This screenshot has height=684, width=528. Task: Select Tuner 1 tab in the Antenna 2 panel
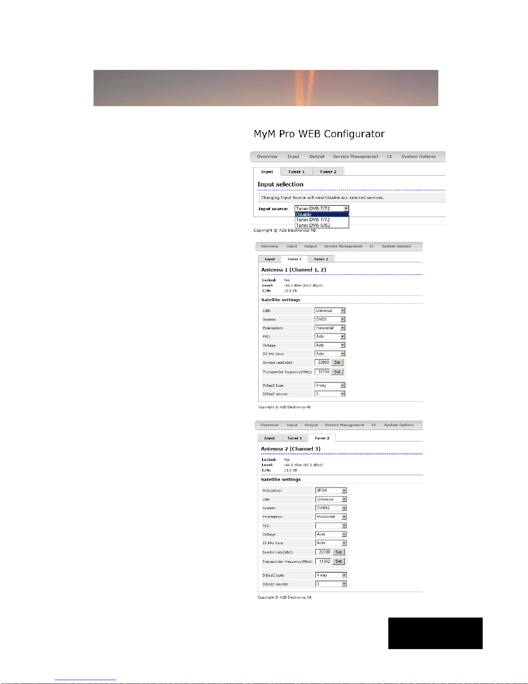[295, 438]
